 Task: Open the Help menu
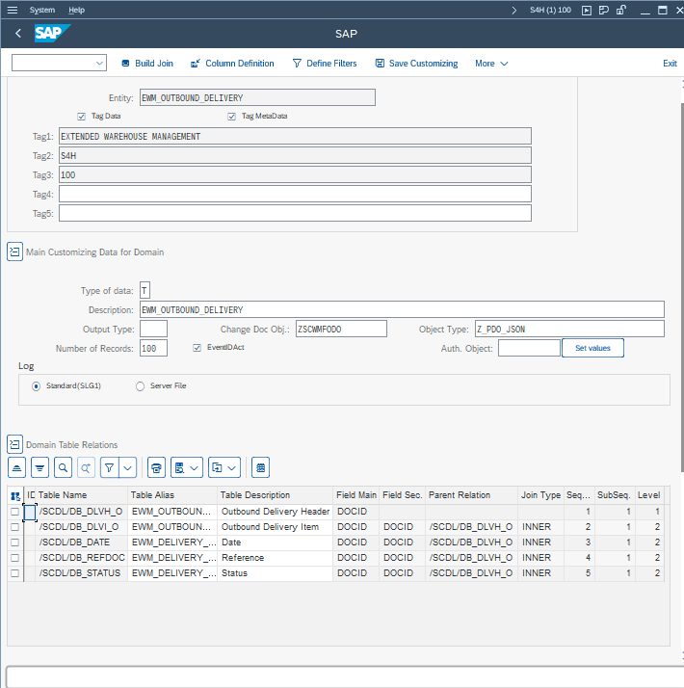[x=76, y=10]
